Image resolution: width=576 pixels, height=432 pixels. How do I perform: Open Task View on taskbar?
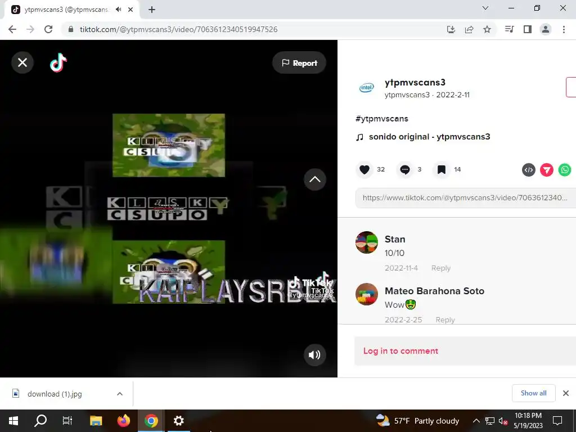point(67,421)
